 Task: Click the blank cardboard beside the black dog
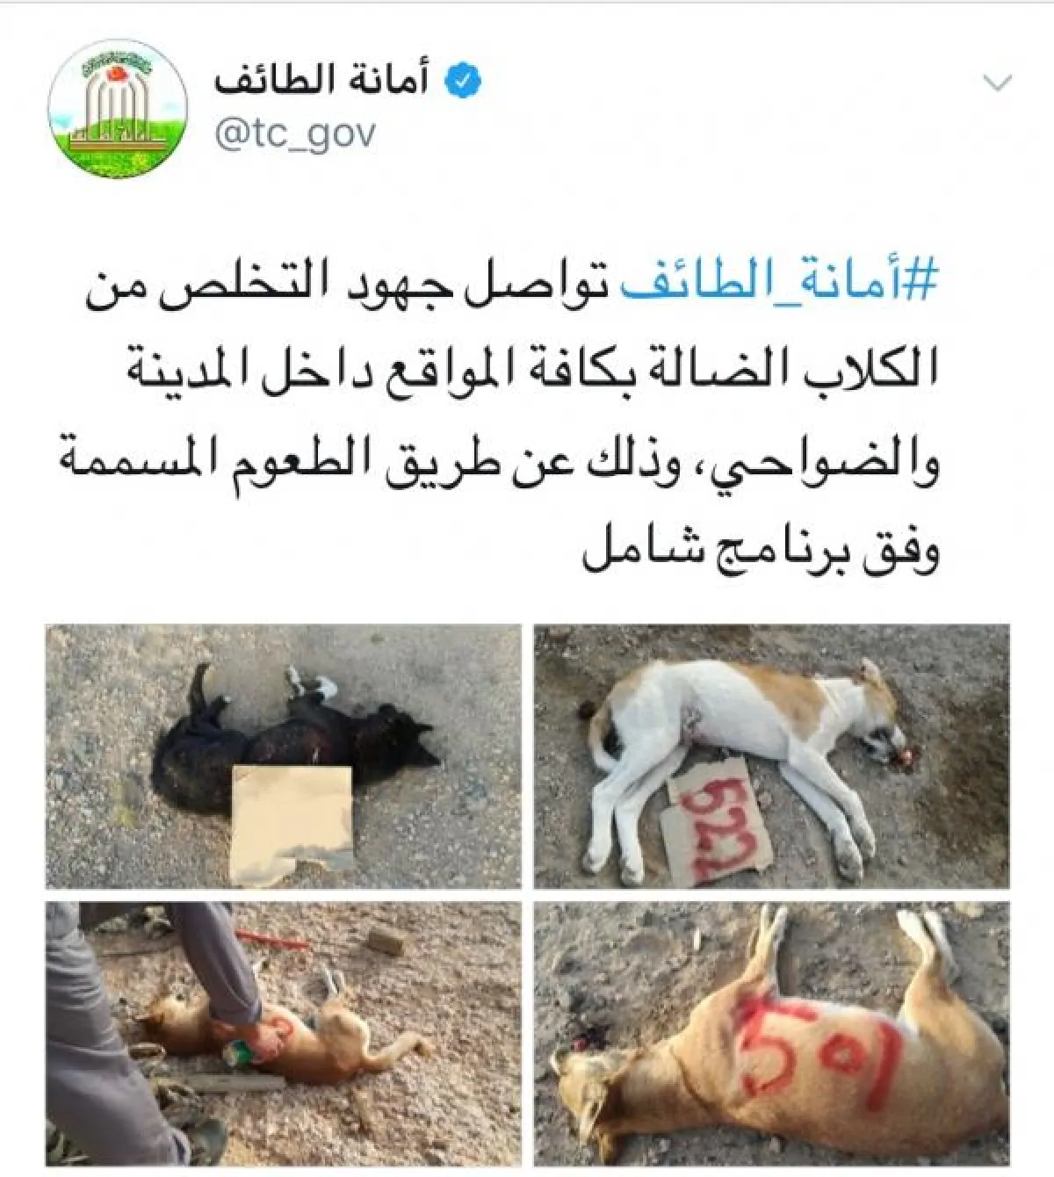click(x=292, y=823)
